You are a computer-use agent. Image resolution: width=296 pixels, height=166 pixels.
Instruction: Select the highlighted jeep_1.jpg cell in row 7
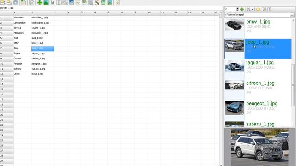tap(43, 48)
